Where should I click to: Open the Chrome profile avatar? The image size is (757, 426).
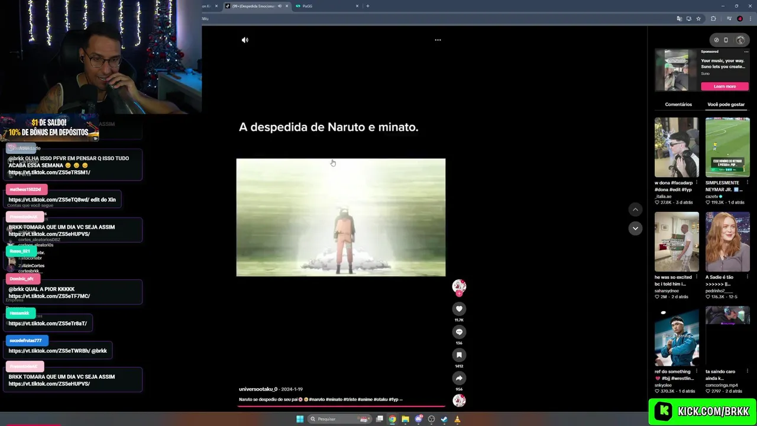pyautogui.click(x=740, y=19)
